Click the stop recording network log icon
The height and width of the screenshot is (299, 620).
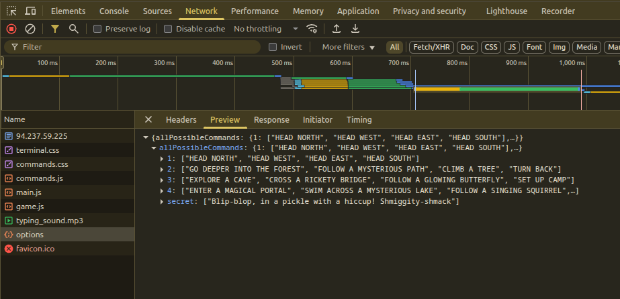click(11, 29)
